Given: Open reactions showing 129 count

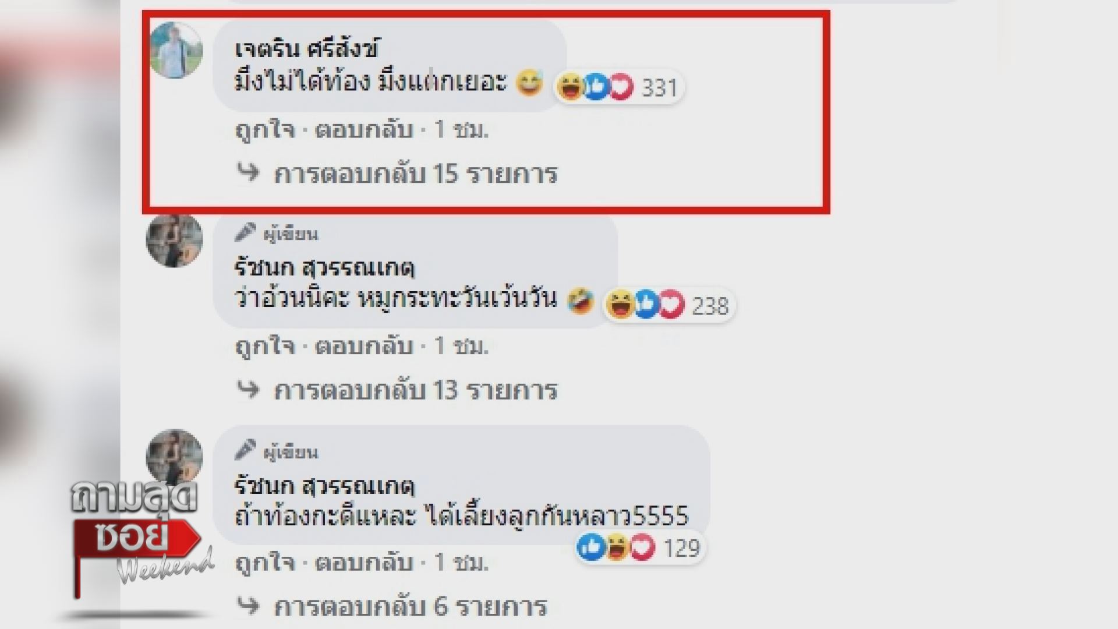Looking at the screenshot, I should point(639,547).
